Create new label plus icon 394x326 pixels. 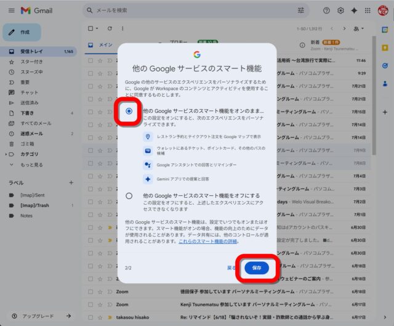[x=71, y=182]
